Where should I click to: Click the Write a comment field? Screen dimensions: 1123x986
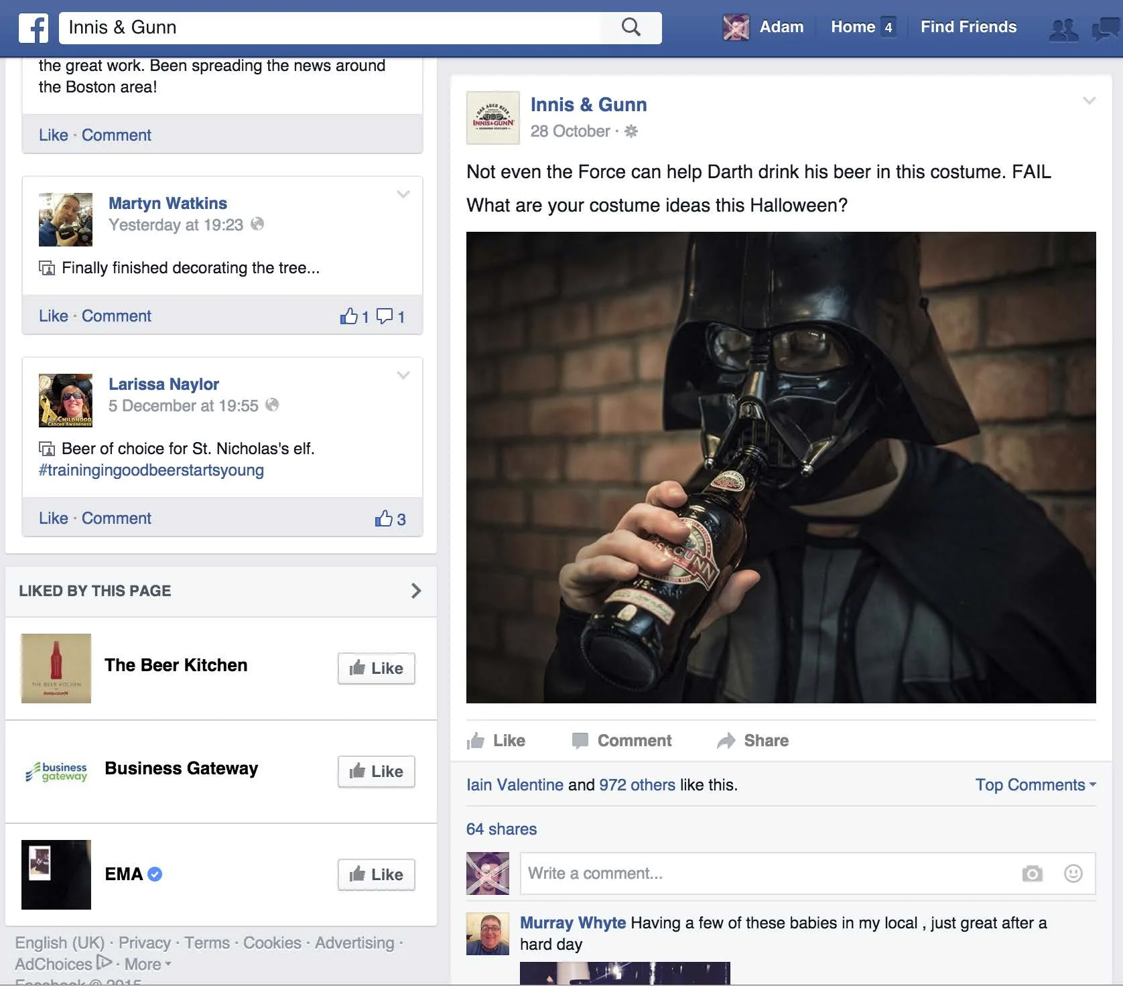click(771, 873)
